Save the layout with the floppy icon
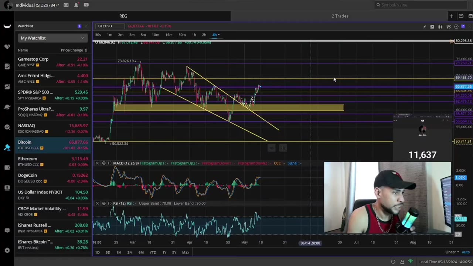 [x=461, y=16]
